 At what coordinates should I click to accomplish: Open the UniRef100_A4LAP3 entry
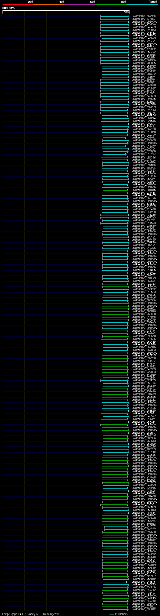(143, 96)
